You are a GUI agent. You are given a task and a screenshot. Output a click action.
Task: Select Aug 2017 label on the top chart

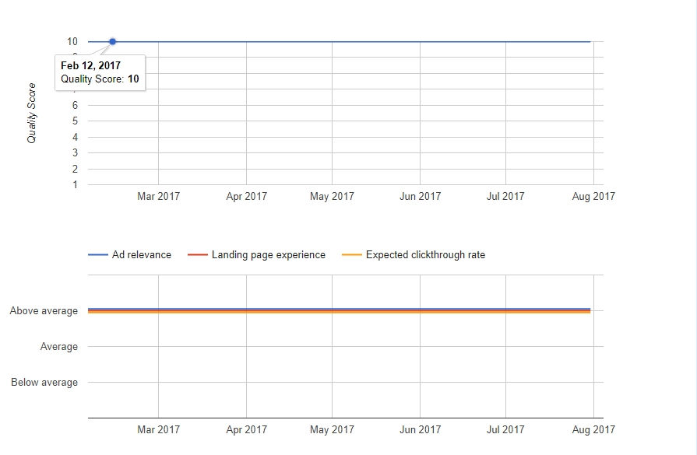click(593, 196)
